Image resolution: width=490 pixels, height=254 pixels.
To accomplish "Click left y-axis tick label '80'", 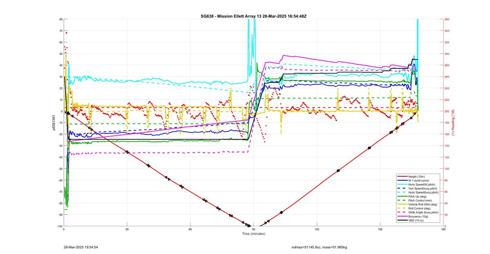I will 60,19.
